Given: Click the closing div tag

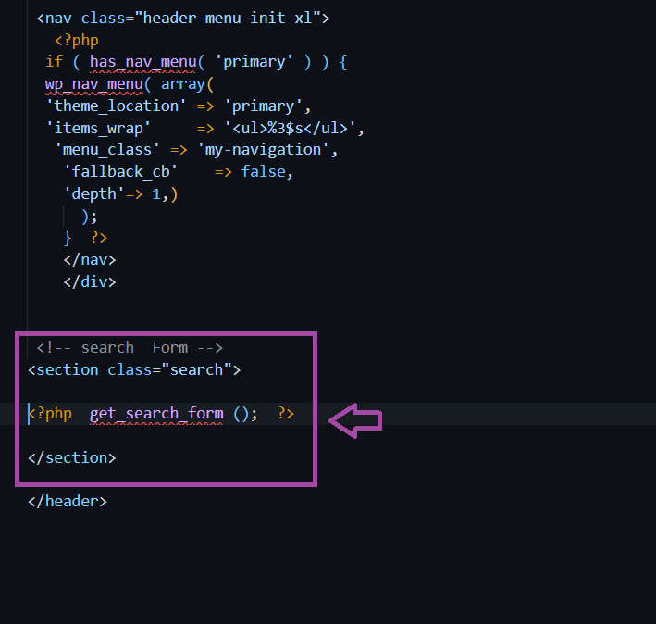Looking at the screenshot, I should coord(90,282).
